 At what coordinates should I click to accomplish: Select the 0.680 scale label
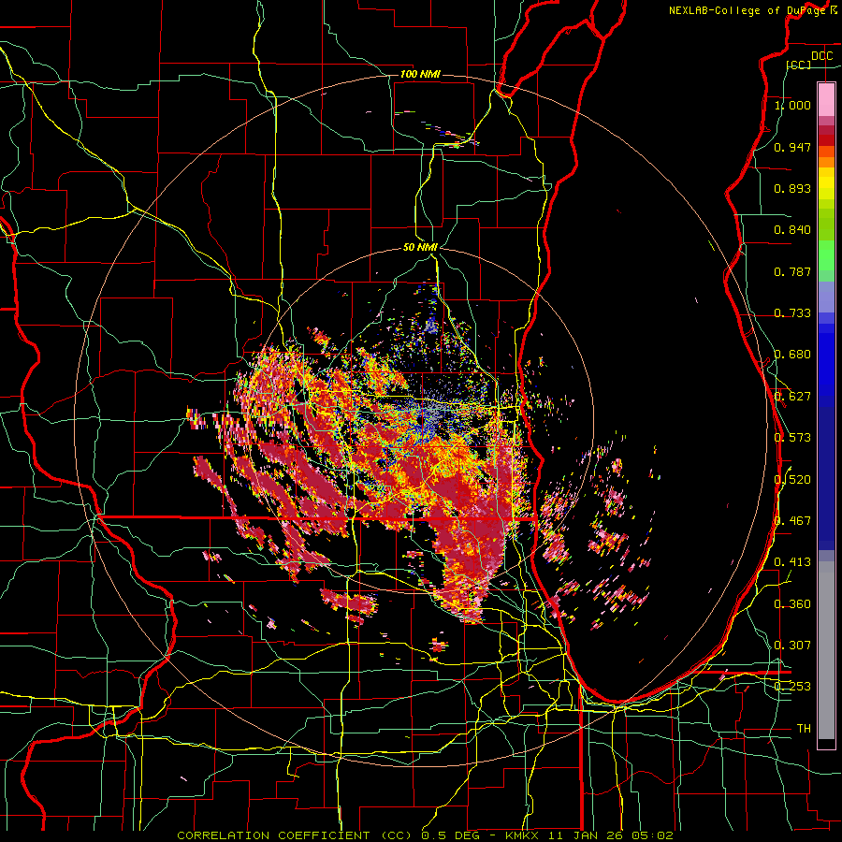click(792, 355)
